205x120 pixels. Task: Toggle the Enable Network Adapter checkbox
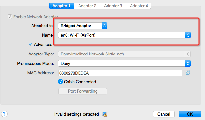(10, 17)
